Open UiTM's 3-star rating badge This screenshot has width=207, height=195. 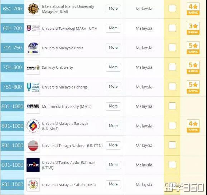click(x=193, y=28)
